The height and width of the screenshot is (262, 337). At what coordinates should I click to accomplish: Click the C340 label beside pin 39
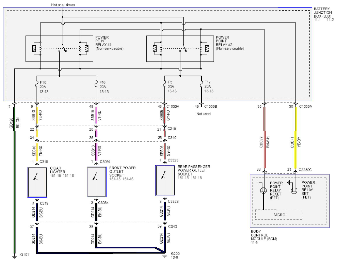tap(173, 226)
